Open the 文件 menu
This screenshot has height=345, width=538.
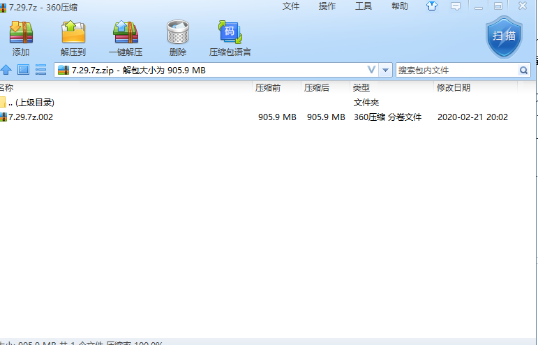click(x=290, y=6)
